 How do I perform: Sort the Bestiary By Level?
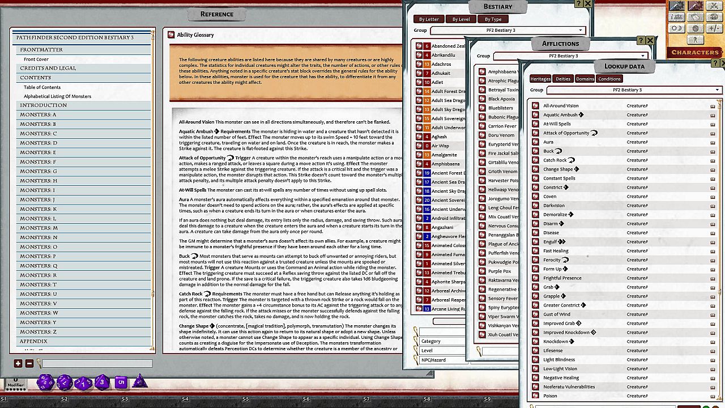pyautogui.click(x=461, y=19)
